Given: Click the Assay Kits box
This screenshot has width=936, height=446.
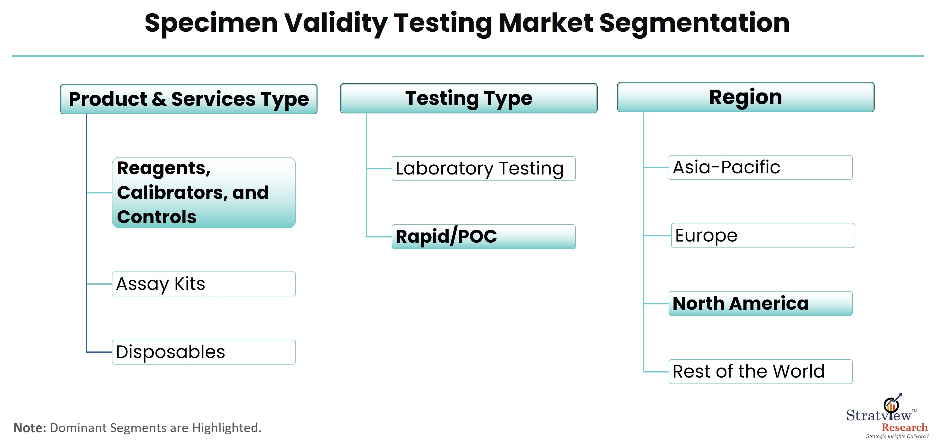Looking at the screenshot, I should [x=204, y=284].
